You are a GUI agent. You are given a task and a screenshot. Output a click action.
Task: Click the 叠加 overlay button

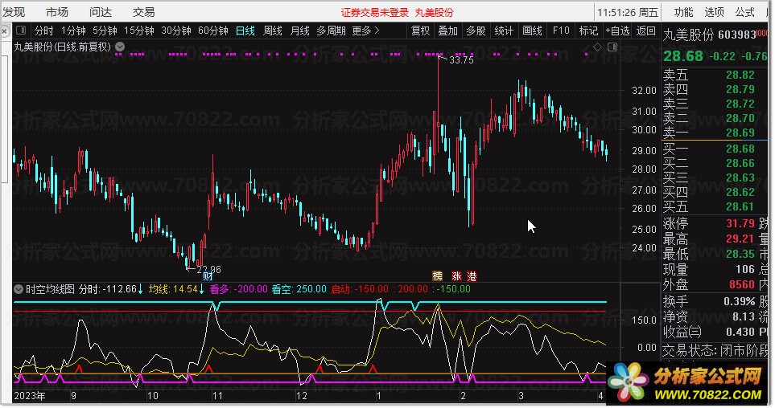pos(447,31)
